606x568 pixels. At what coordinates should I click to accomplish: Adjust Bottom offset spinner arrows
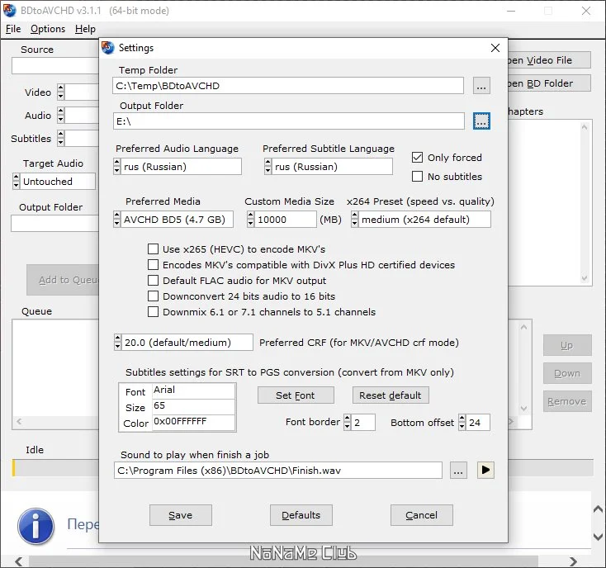(462, 422)
